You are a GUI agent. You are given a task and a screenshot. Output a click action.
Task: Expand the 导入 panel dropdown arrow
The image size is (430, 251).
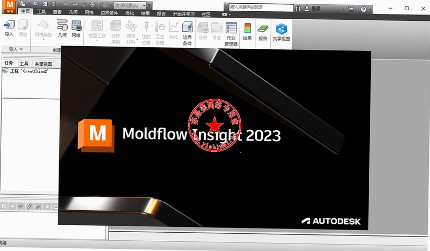click(21, 49)
